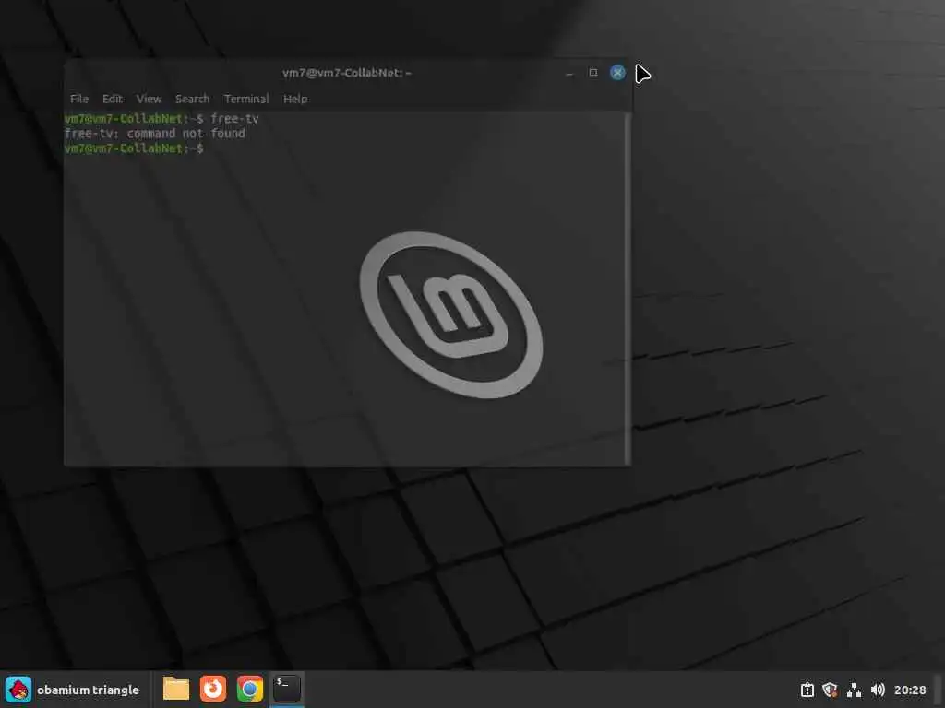Click the empty prompt line in terminal
This screenshot has height=708, width=945.
point(134,148)
